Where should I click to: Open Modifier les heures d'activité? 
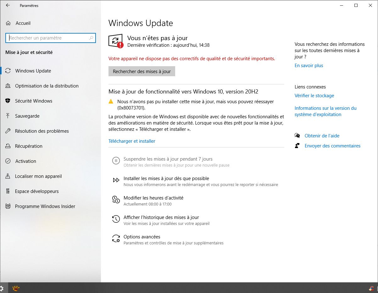153,198
